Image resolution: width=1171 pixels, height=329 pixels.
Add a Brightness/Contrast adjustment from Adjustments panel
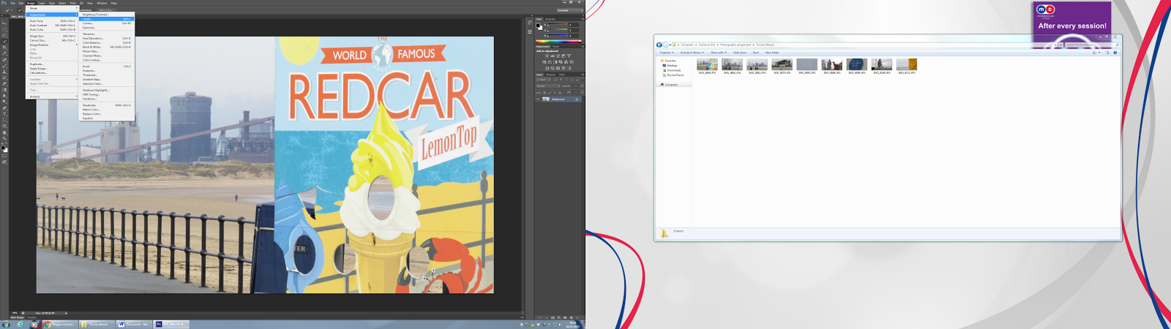coord(547,56)
